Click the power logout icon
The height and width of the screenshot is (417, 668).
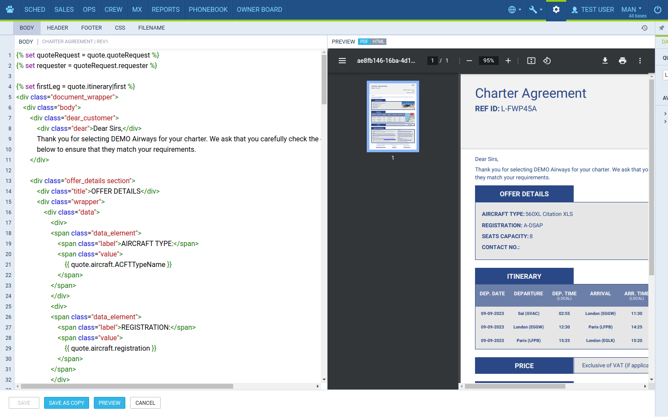tap(658, 10)
